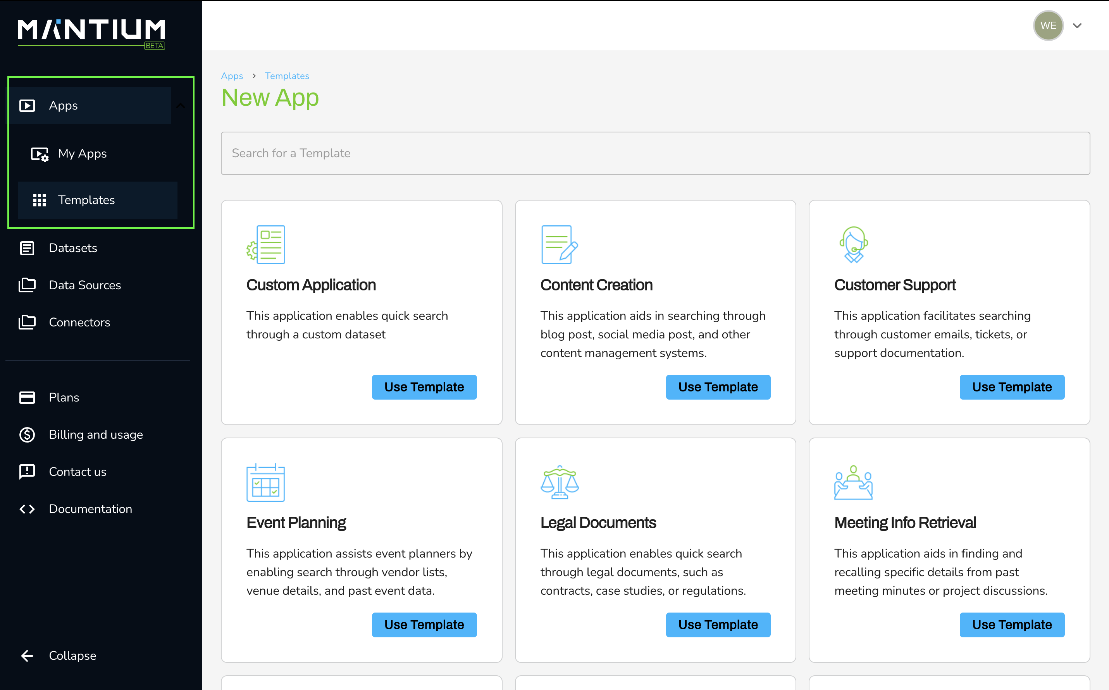Go to Data Sources in sidebar
This screenshot has width=1109, height=690.
pos(84,285)
